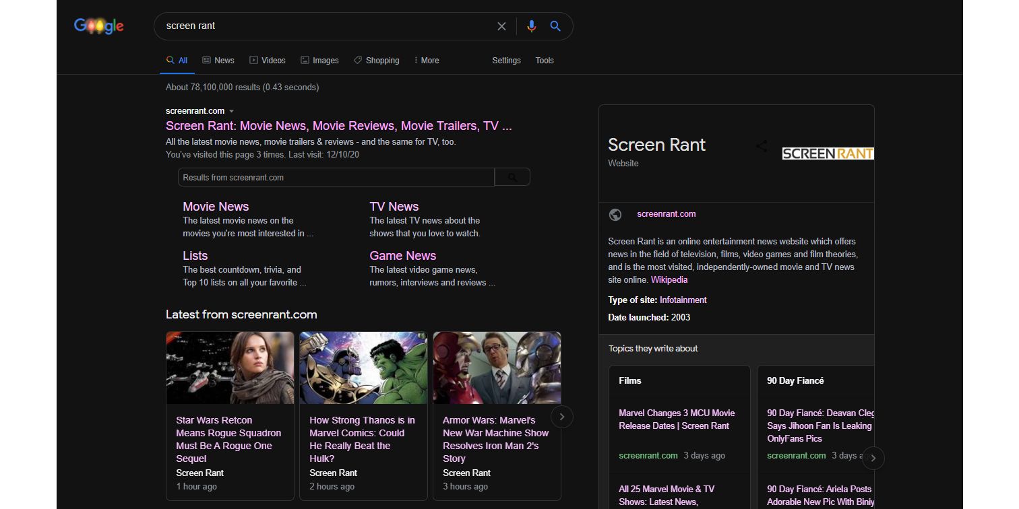Click inside the 'Results from screenrant.com' search field
The width and height of the screenshot is (1019, 509).
[x=303, y=176]
